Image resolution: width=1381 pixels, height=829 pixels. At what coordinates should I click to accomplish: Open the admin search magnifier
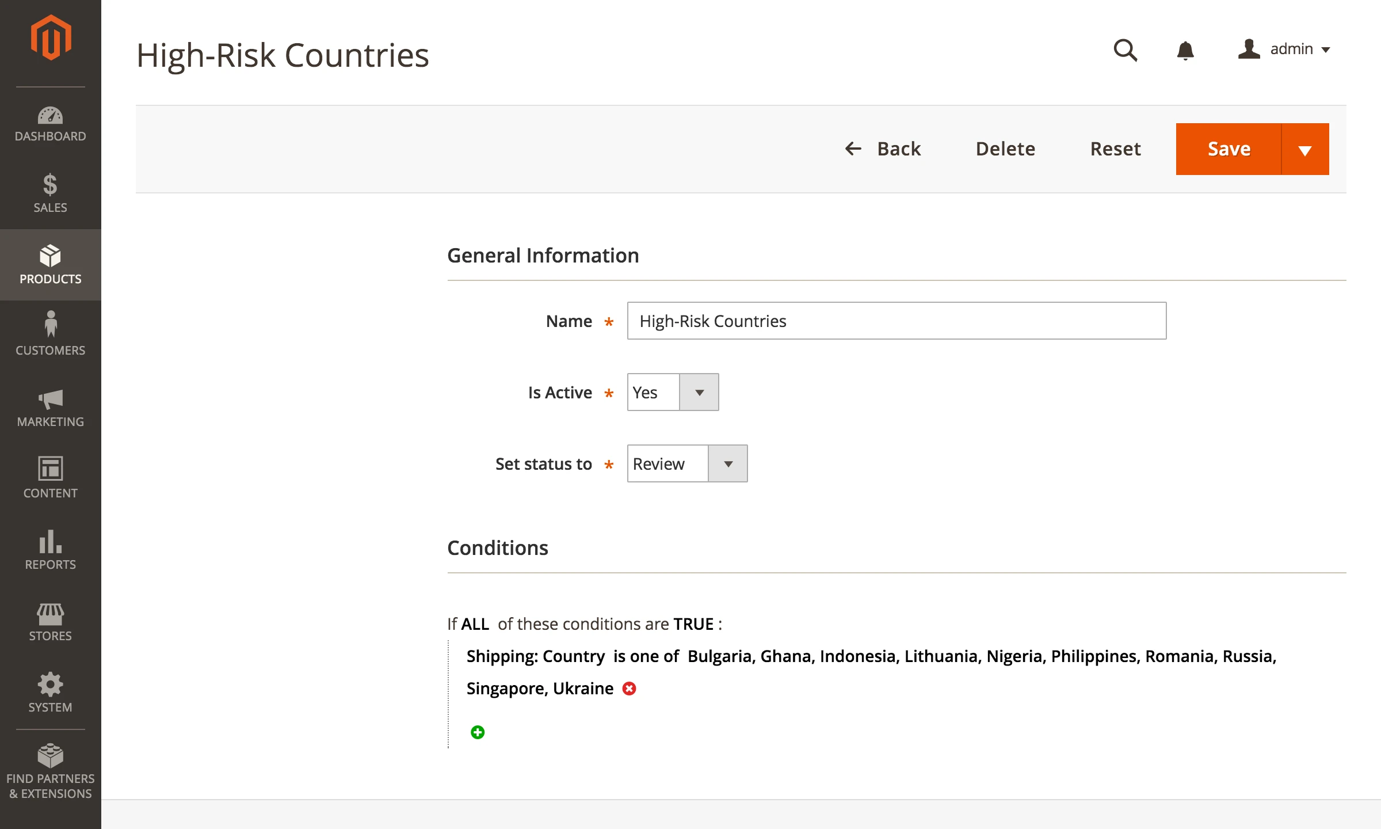coord(1125,51)
